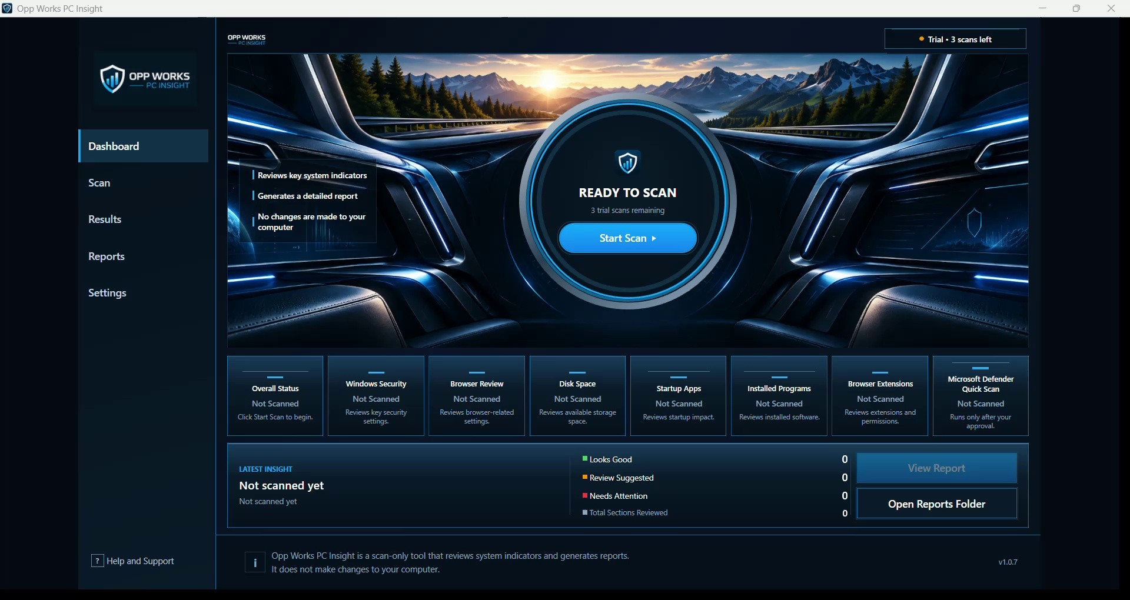Screen dimensions: 1130x600
Task: Open Help and Support
Action: (133, 561)
